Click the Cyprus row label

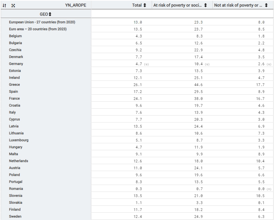point(15,119)
